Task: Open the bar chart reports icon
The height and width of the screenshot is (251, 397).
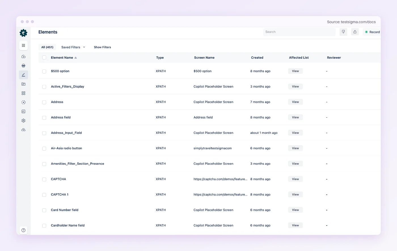Action: point(24,111)
